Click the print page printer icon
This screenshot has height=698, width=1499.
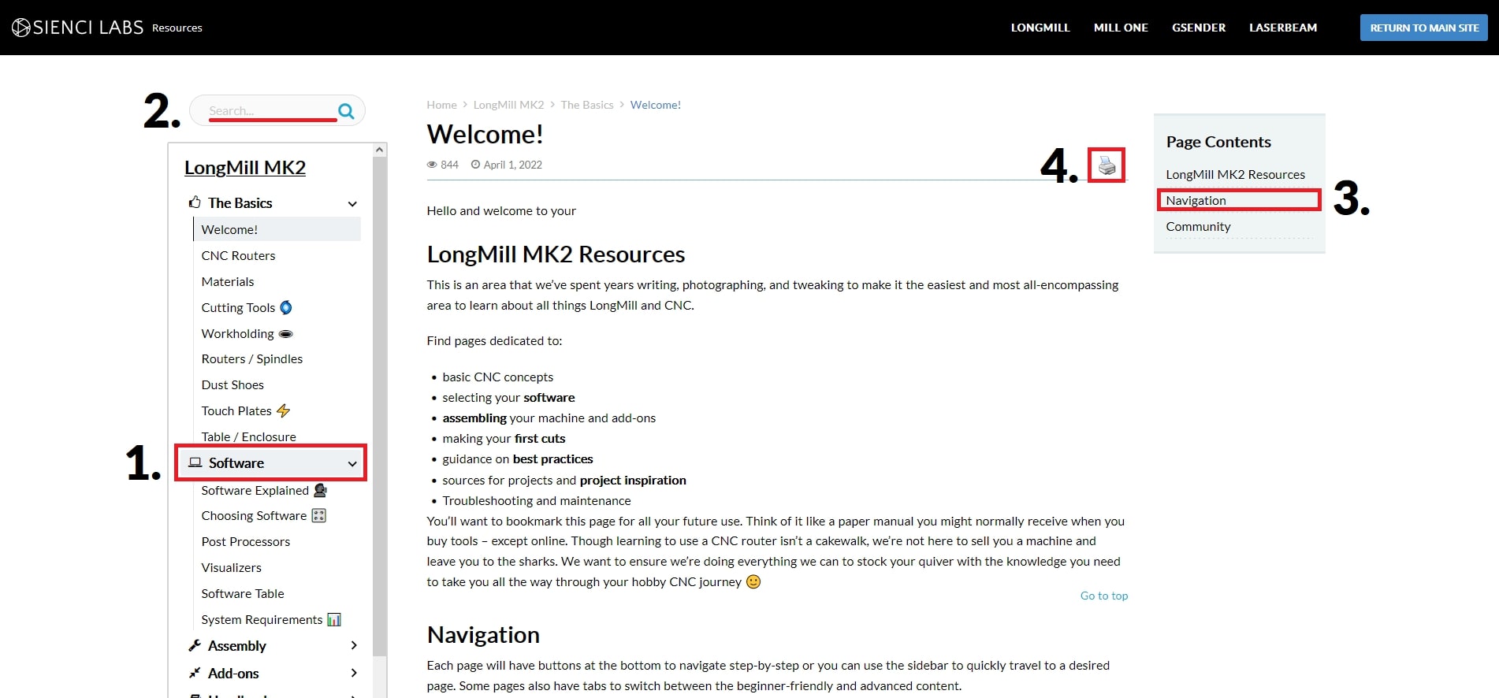(1107, 165)
